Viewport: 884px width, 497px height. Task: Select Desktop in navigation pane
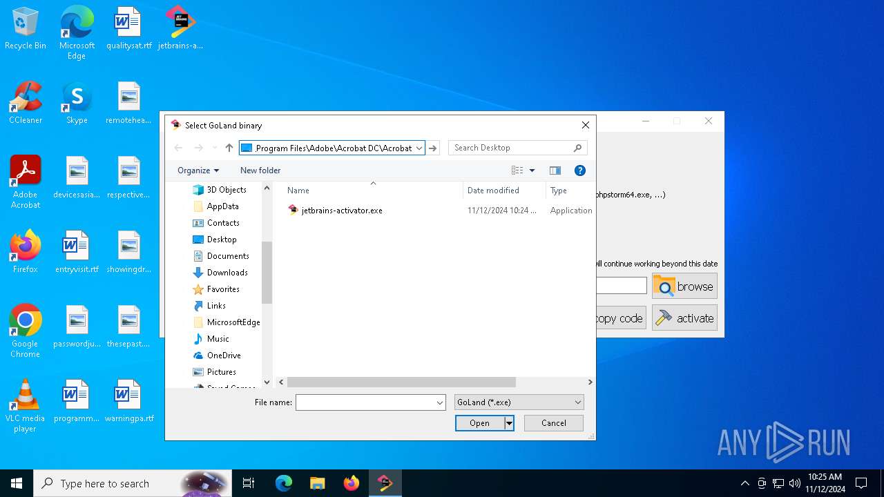click(222, 240)
